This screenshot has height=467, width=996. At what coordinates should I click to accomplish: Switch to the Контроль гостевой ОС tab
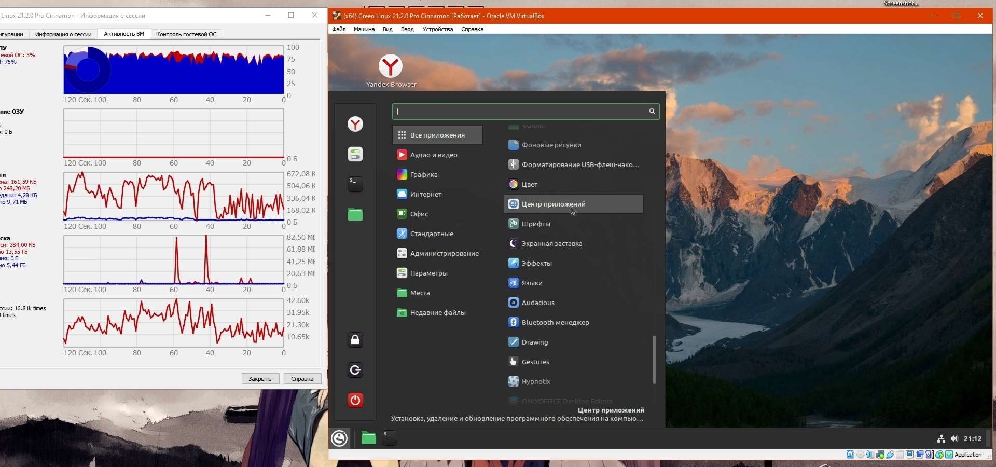pyautogui.click(x=186, y=34)
